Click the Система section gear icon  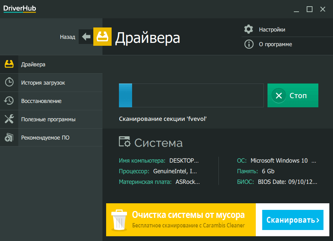[124, 141]
